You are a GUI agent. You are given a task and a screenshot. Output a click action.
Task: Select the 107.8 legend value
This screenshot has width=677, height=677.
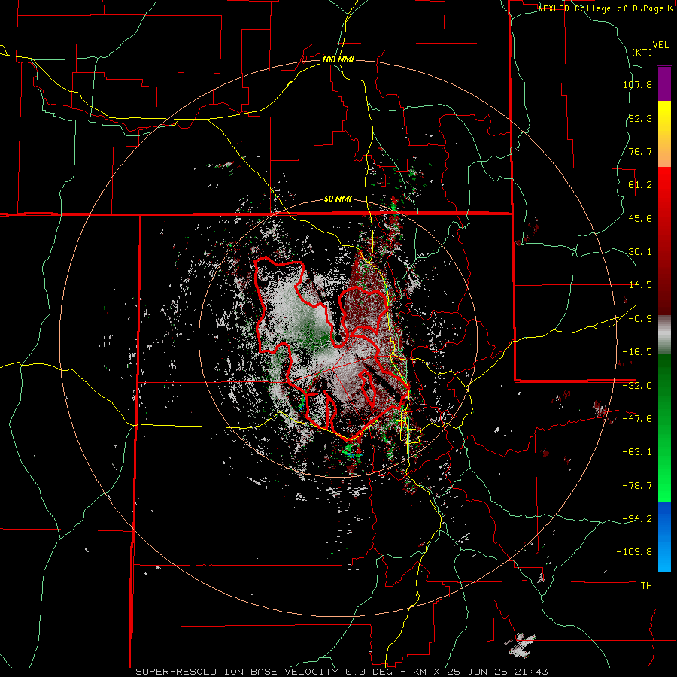pos(637,84)
